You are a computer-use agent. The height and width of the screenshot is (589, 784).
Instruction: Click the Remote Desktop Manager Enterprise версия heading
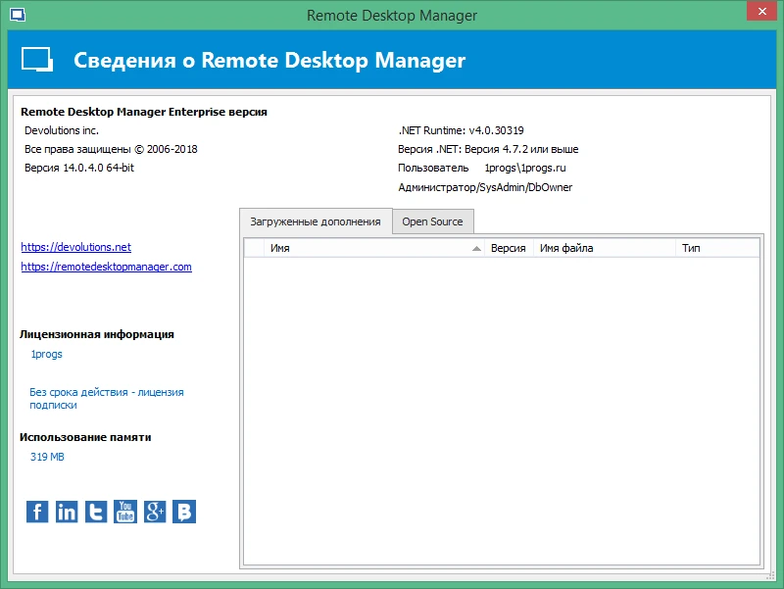click(x=144, y=112)
